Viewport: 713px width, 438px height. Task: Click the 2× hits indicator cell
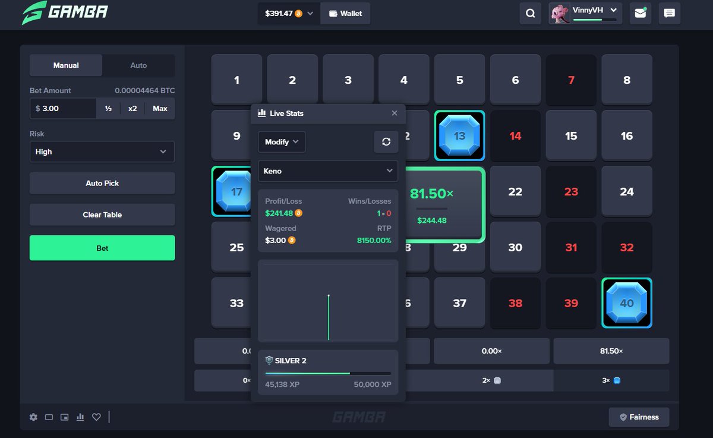(x=492, y=380)
